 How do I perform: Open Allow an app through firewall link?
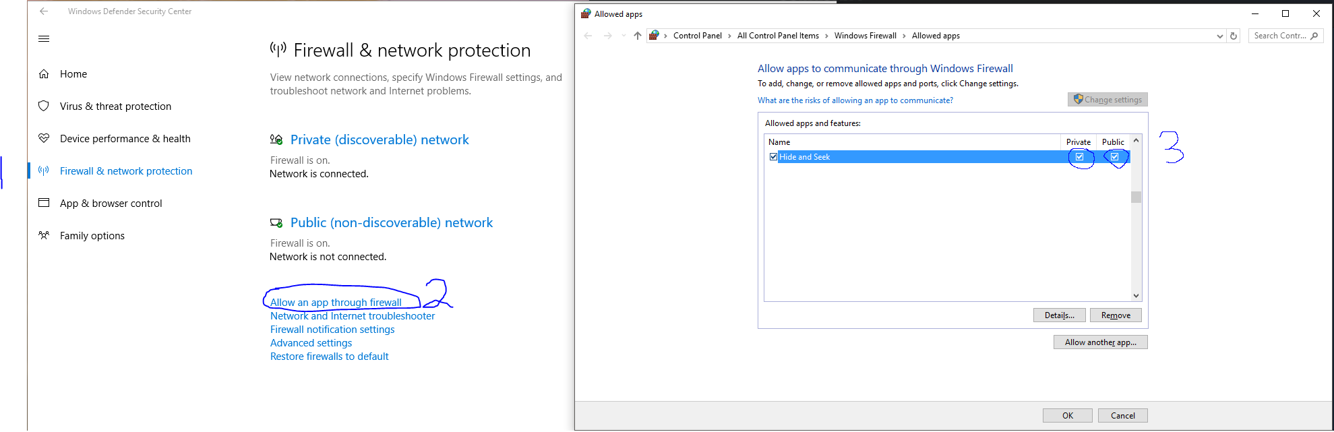(336, 303)
